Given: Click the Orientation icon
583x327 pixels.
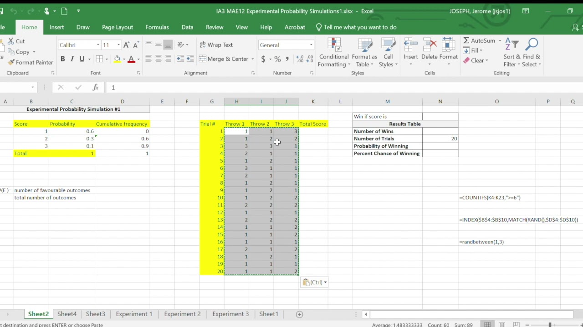Looking at the screenshot, I should pyautogui.click(x=181, y=45).
